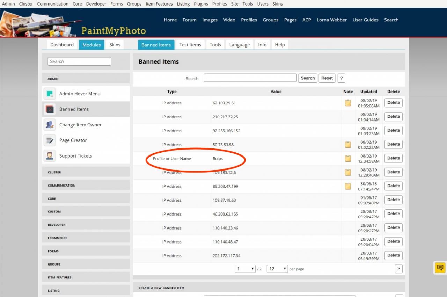
Task: Click the Page Creator pencil icon
Action: 50,140
